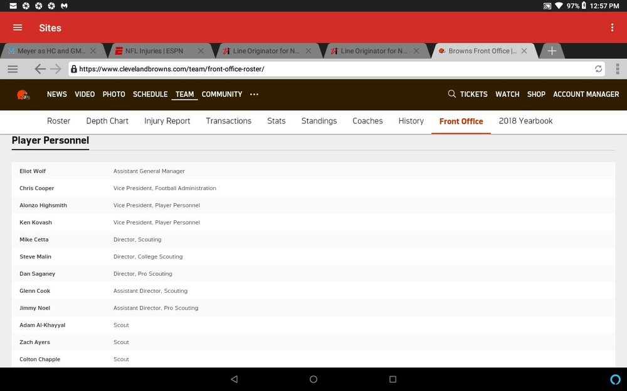Open the History sub-tab
The image size is (627, 391).
pos(411,121)
